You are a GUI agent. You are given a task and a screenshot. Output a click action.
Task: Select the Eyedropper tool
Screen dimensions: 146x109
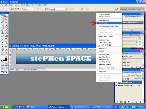(x=6, y=50)
